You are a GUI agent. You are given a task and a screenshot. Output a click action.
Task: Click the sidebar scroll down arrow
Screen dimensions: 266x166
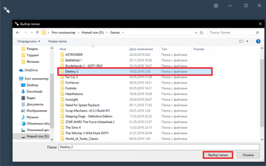click(x=52, y=139)
